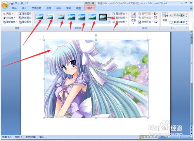Click the 更改图片 (Change Picture) button
This screenshot has height=141, width=194.
pos(25,18)
